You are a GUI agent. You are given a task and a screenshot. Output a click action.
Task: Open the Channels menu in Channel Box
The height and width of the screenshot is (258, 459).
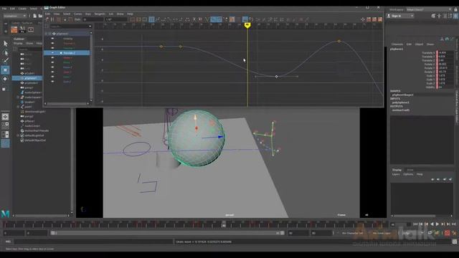pyautogui.click(x=397, y=44)
